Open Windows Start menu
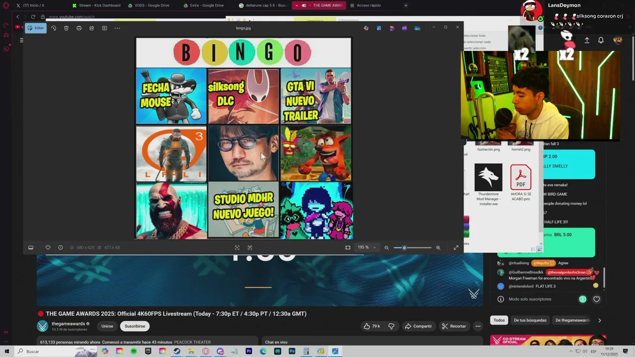The image size is (635, 357). 6,352
